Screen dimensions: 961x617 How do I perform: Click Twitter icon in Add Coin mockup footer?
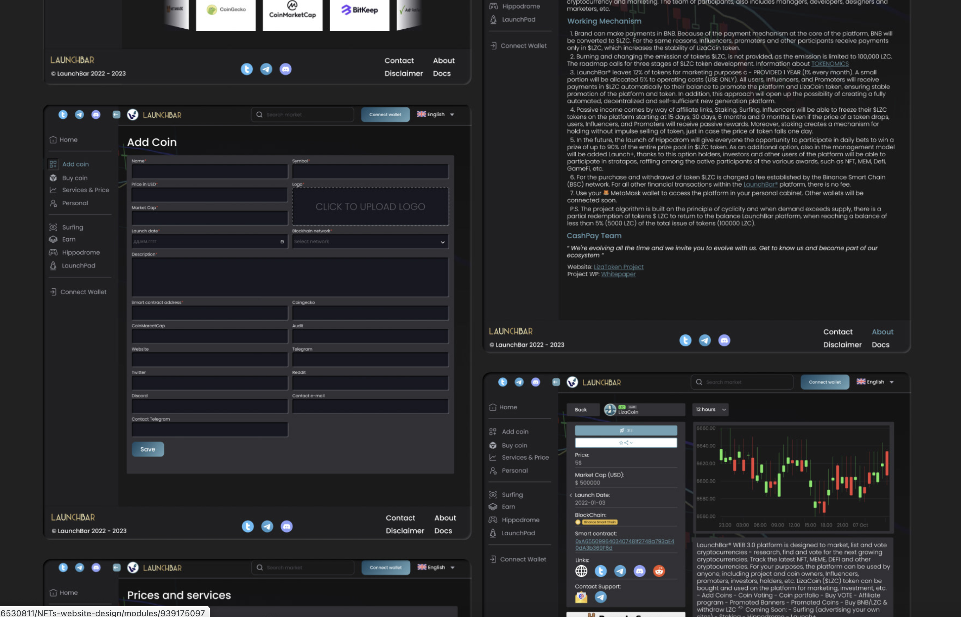point(247,527)
